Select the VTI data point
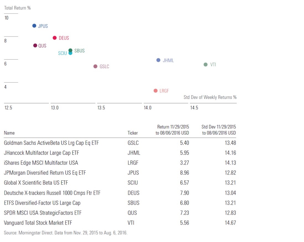This screenshot has height=242, width=304. coord(205,65)
